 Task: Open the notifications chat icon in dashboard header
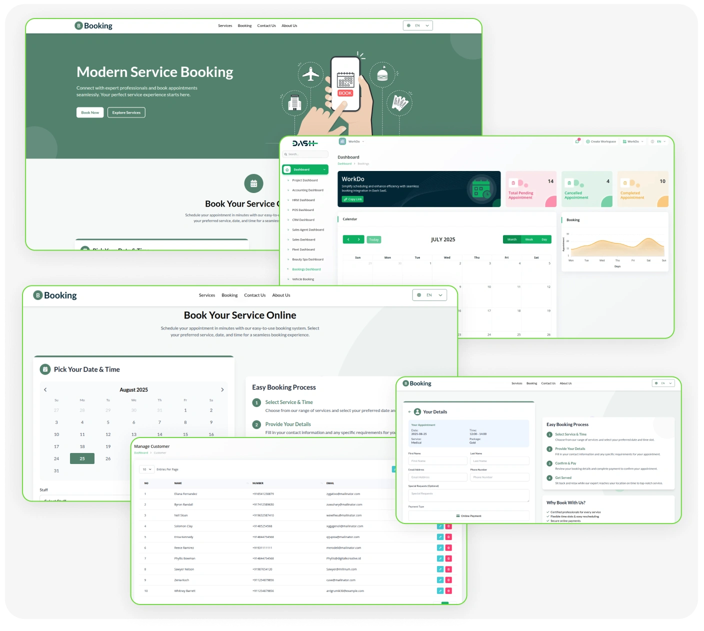click(x=577, y=141)
